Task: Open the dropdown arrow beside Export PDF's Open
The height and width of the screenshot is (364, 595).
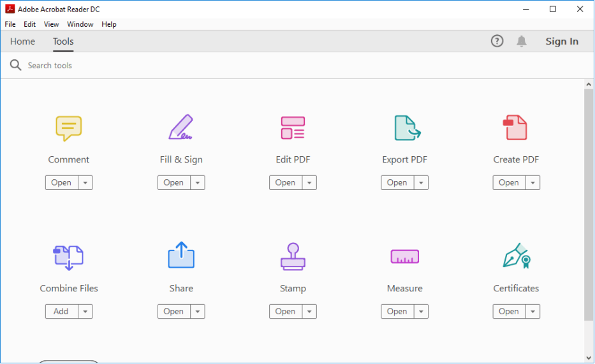Action: click(x=421, y=183)
